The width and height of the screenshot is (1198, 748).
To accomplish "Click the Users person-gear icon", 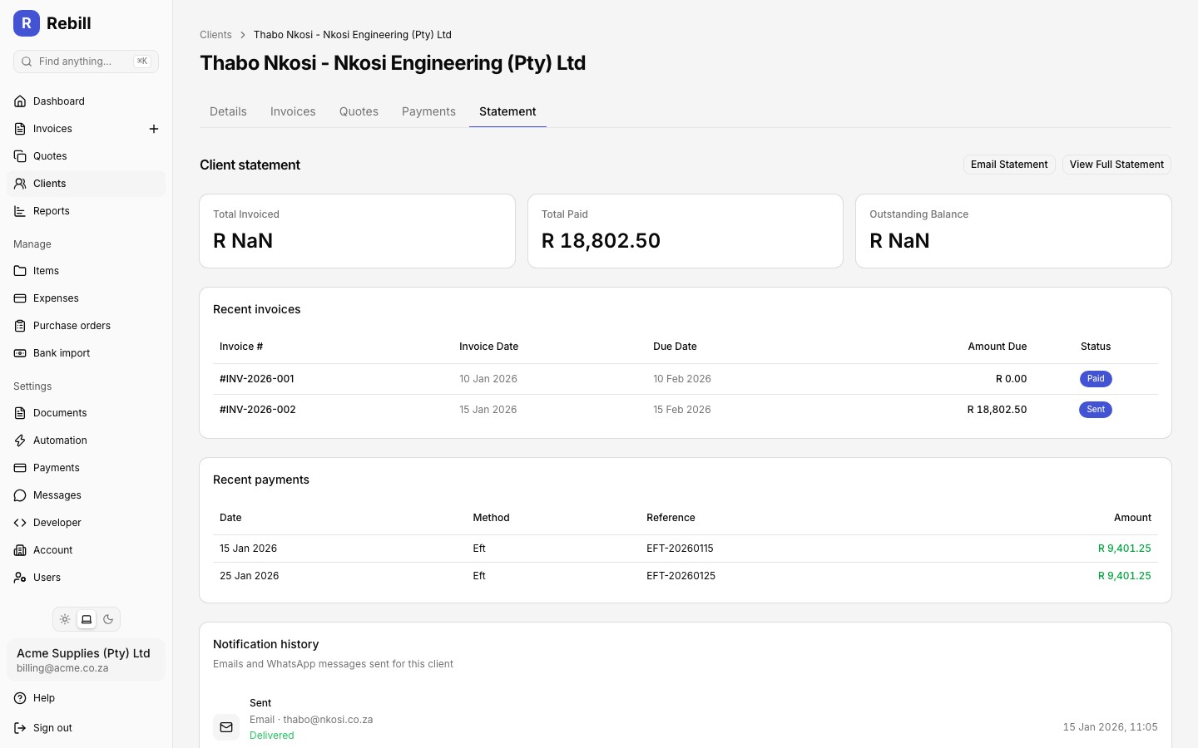I will click(20, 578).
